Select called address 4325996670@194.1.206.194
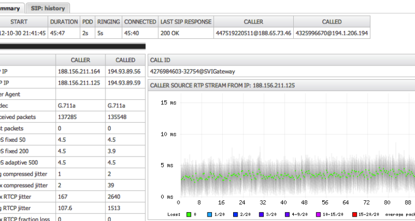 [x=332, y=33]
